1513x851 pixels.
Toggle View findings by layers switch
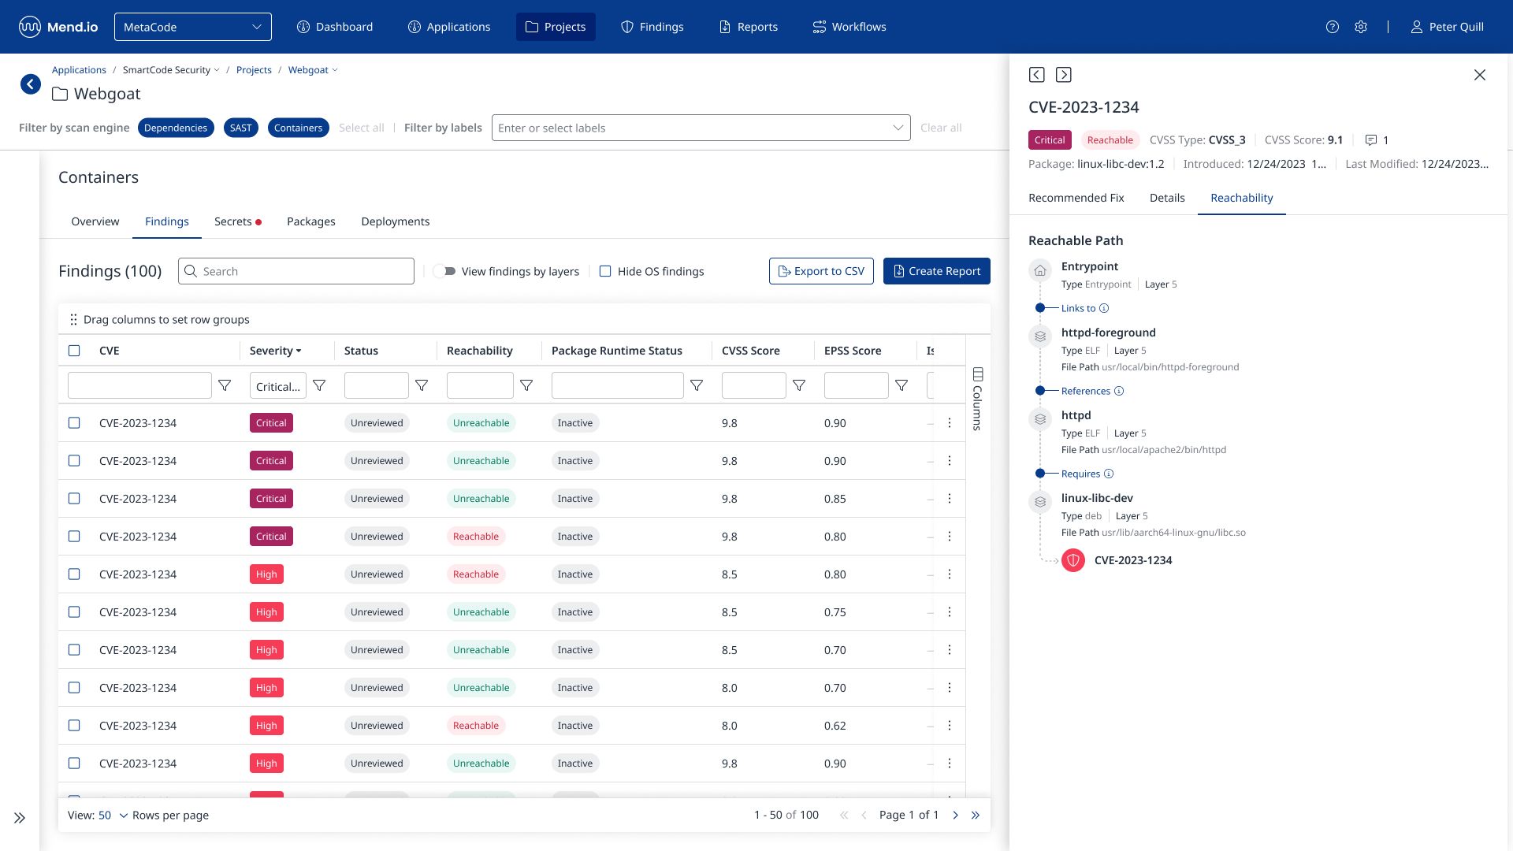[445, 271]
